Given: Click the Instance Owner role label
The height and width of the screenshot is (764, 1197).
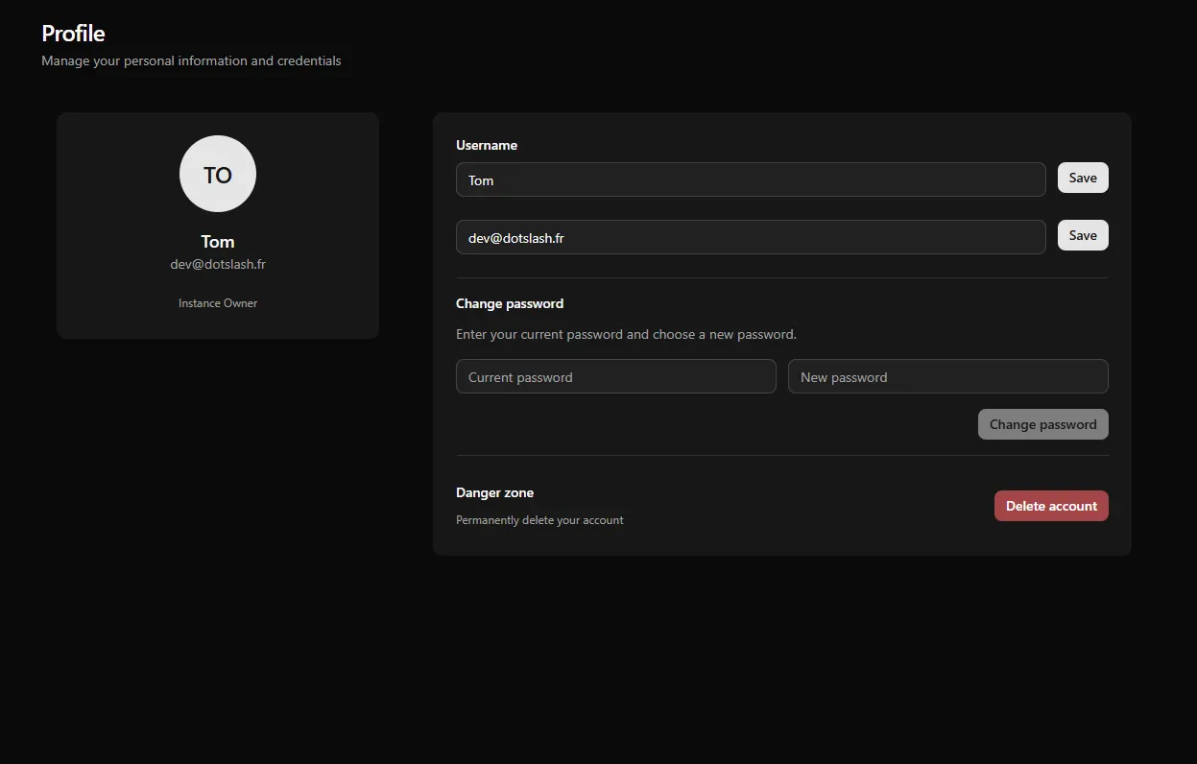Looking at the screenshot, I should pyautogui.click(x=218, y=303).
